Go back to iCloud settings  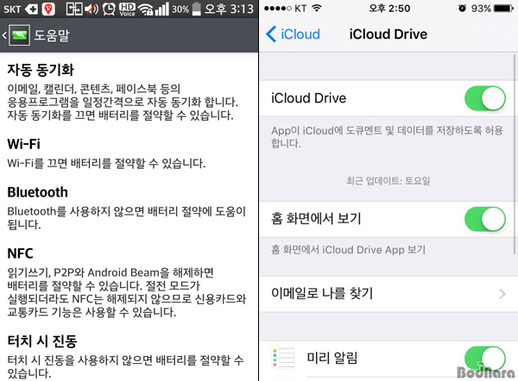click(x=293, y=34)
